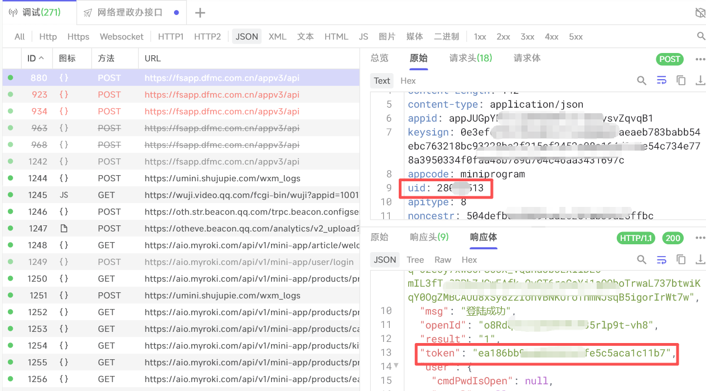Switch to 请求头(18) tab
The width and height of the screenshot is (706, 391).
pyautogui.click(x=471, y=58)
